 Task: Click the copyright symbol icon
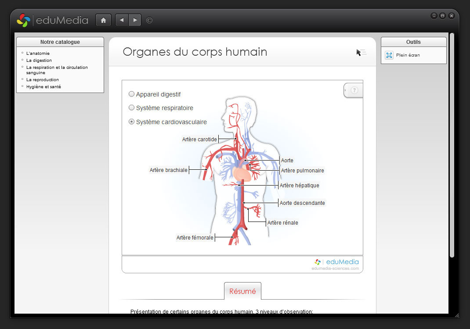pos(149,20)
